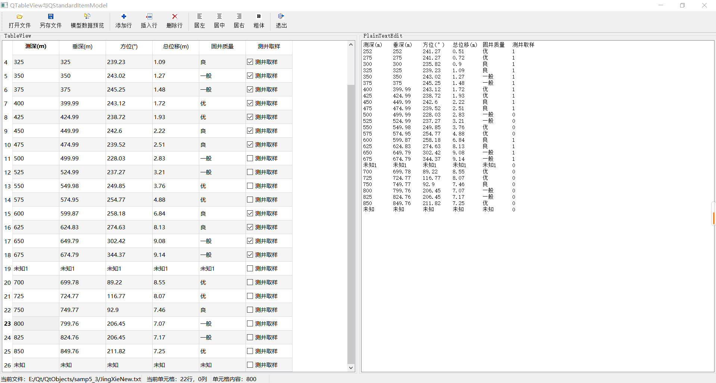
Task: Select the 800 cell in row 23
Action: 36,324
